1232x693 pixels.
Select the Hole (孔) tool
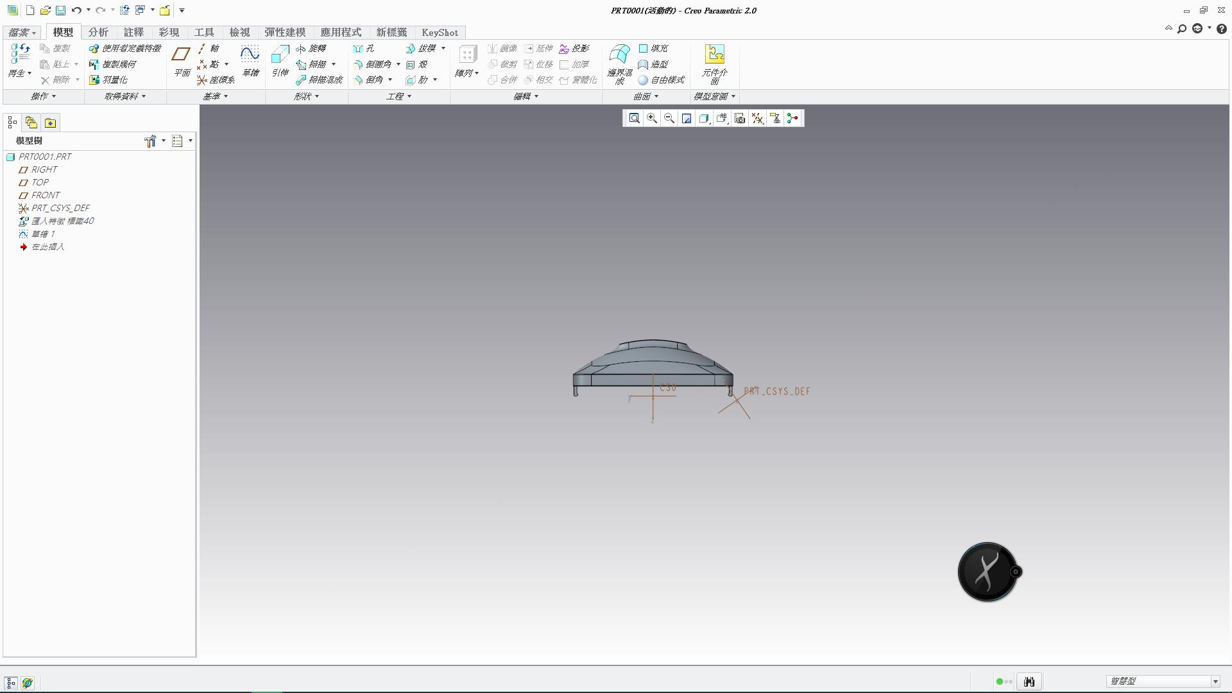pos(363,49)
